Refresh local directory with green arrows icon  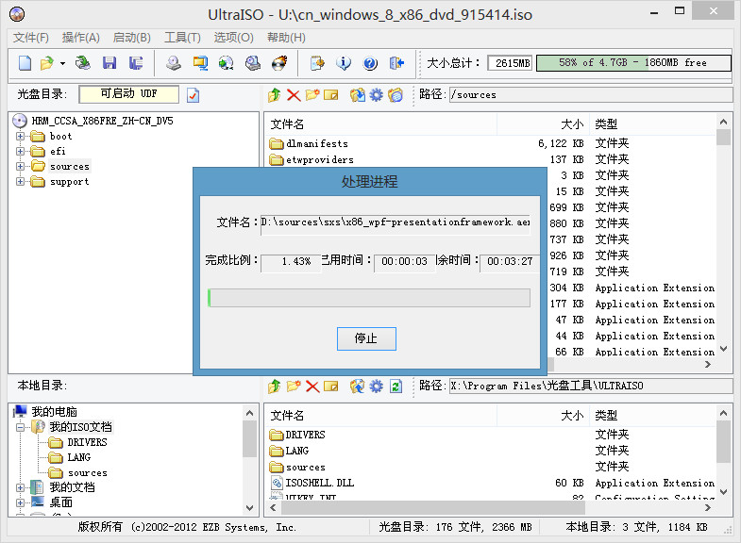point(396,387)
